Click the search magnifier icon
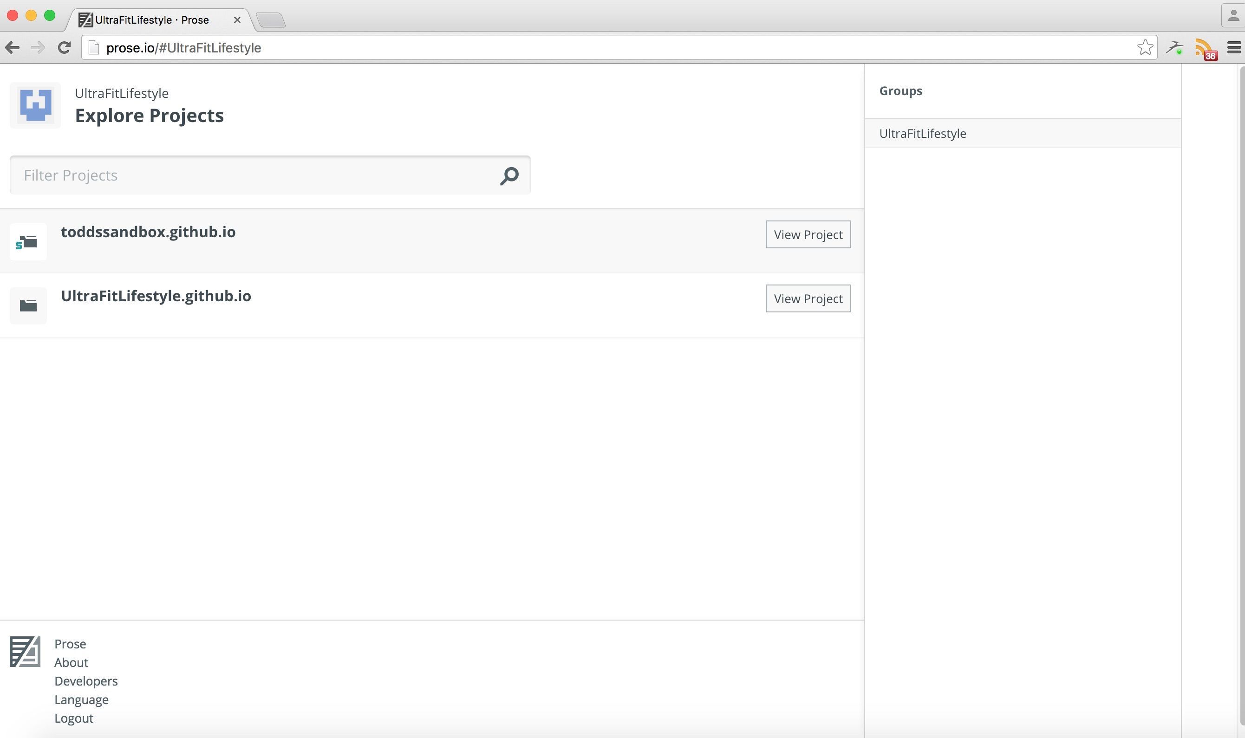This screenshot has height=738, width=1245. click(509, 175)
